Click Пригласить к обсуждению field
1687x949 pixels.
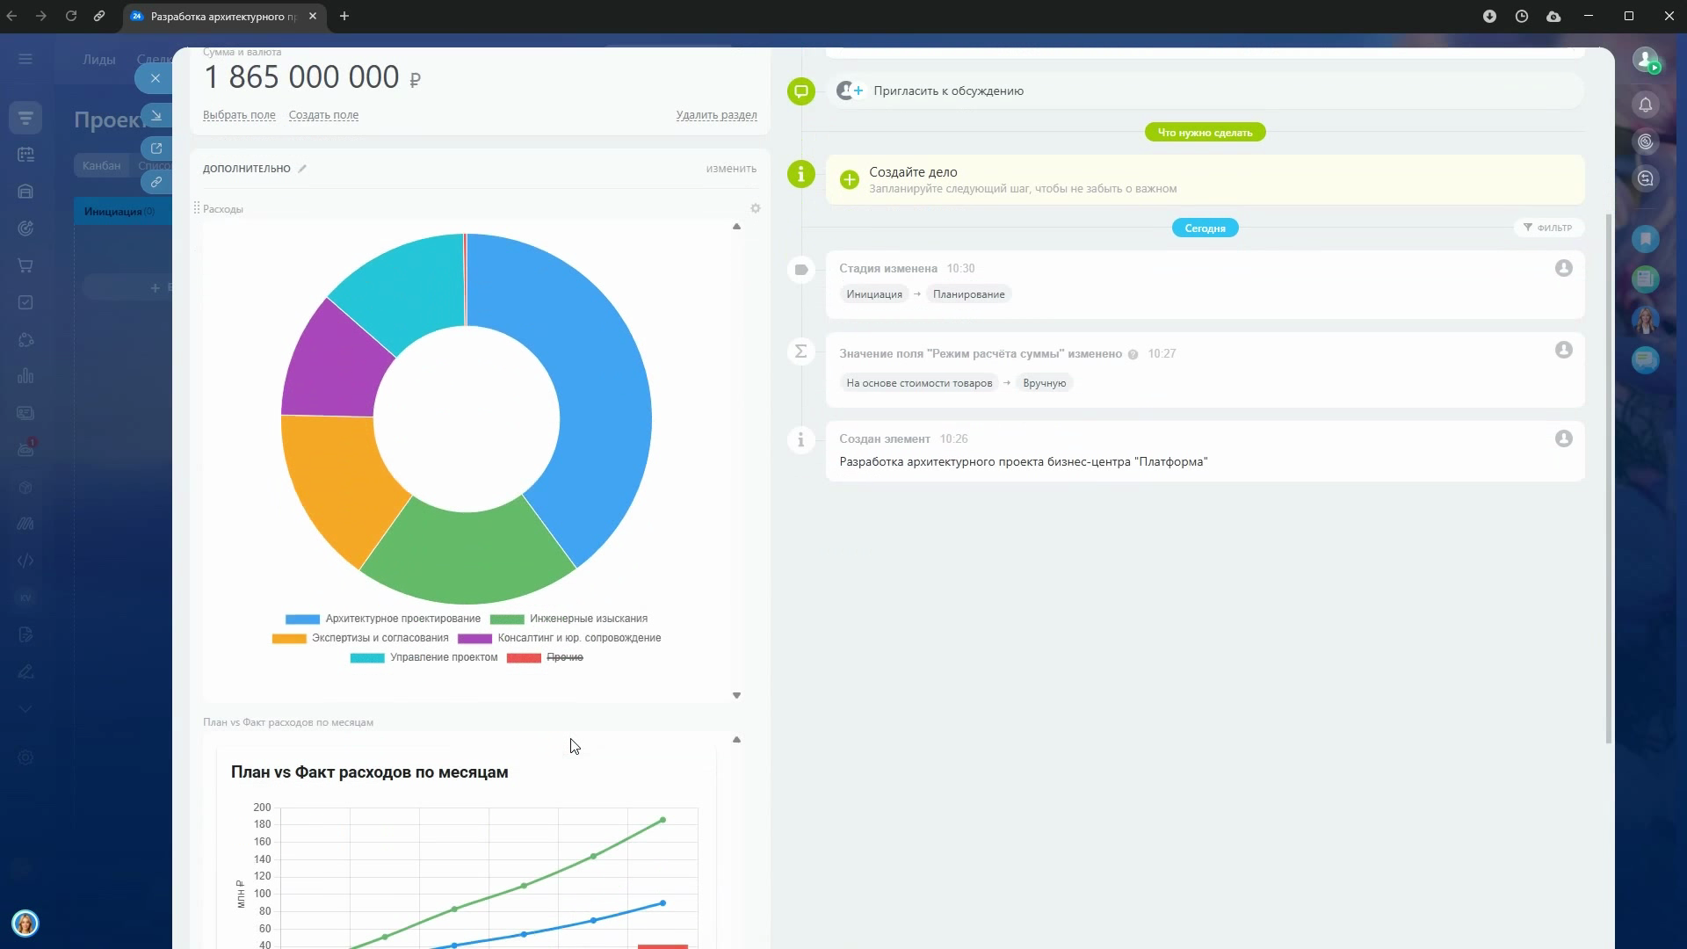pos(948,91)
